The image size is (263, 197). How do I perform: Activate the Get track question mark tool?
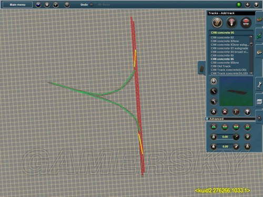247,112
